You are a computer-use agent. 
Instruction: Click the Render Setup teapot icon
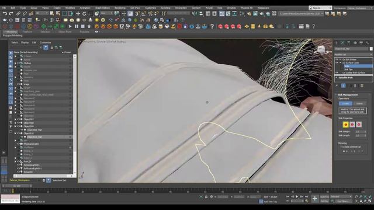coord(249,14)
